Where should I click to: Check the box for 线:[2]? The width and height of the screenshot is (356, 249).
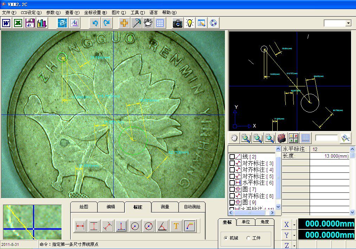(x=232, y=157)
